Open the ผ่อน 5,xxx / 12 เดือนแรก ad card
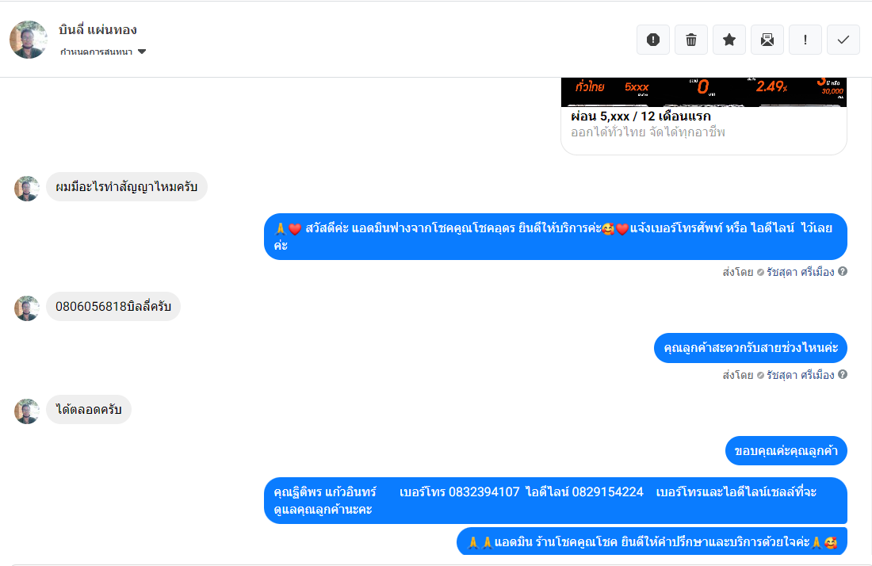The height and width of the screenshot is (566, 872). 703,117
